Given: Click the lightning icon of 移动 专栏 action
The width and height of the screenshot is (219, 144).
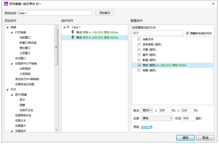Looking at the screenshot, I should [73, 38].
